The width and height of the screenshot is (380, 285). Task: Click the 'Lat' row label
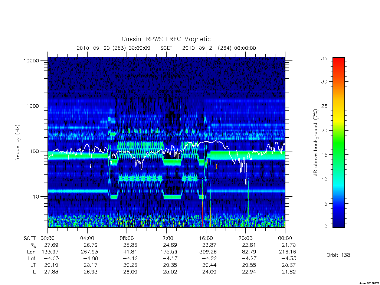tap(32, 258)
